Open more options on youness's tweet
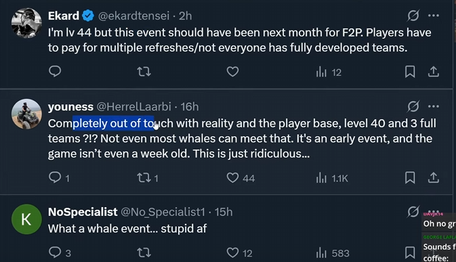This screenshot has width=456, height=262. point(434,106)
